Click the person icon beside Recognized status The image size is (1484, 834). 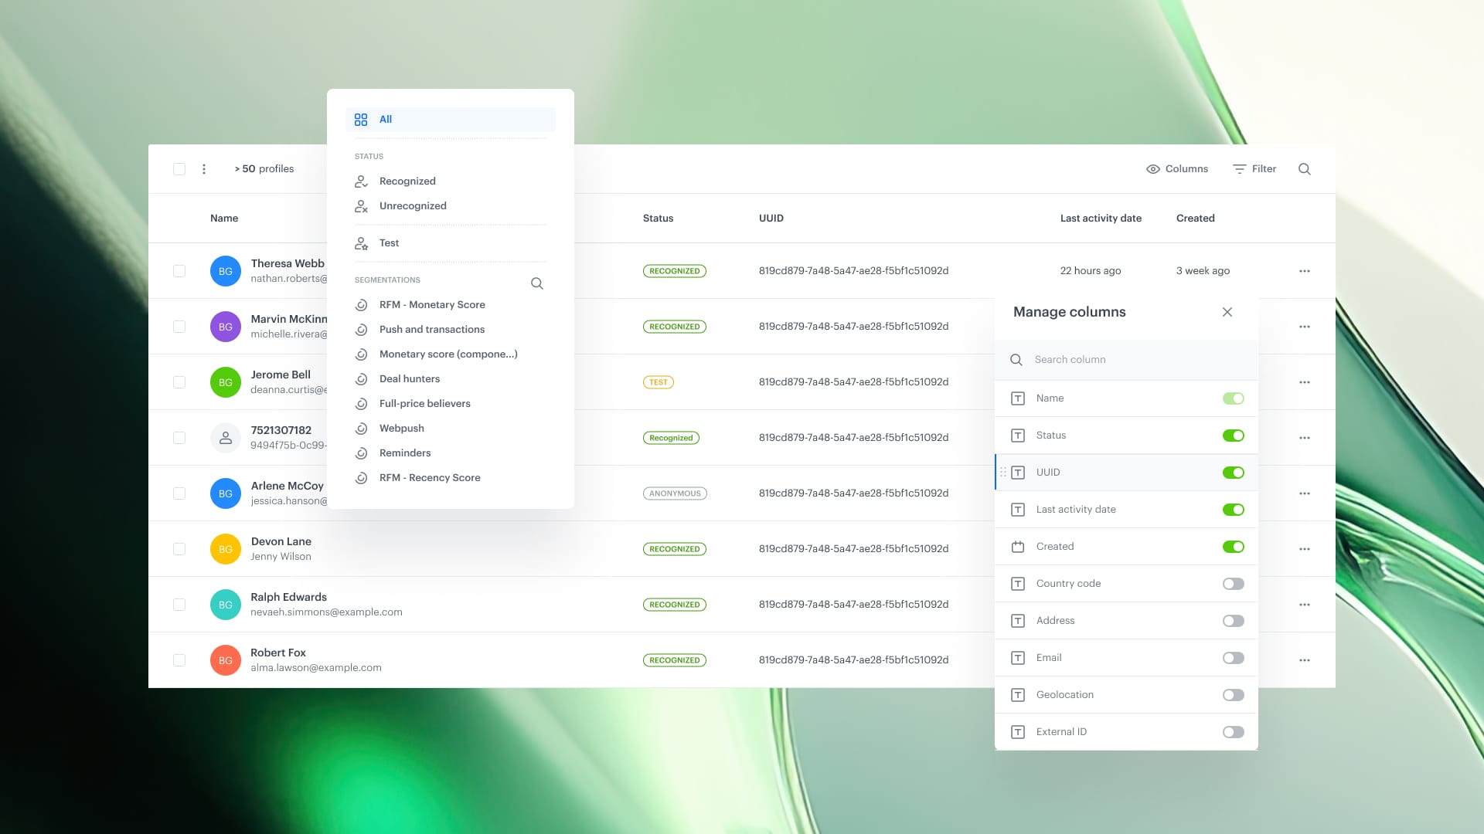click(x=361, y=181)
